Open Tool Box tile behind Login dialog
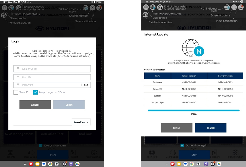The height and width of the screenshot is (167, 246). (85, 137)
